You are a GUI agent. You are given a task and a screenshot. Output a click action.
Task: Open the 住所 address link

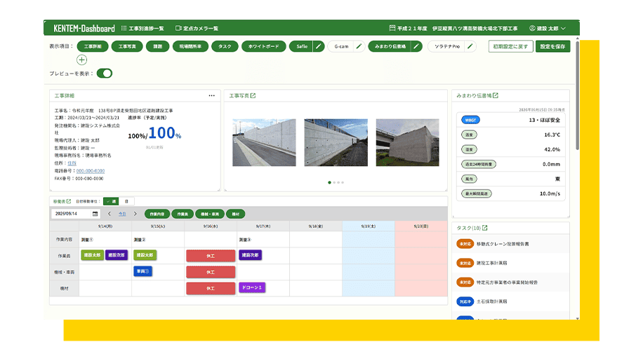[x=72, y=163]
